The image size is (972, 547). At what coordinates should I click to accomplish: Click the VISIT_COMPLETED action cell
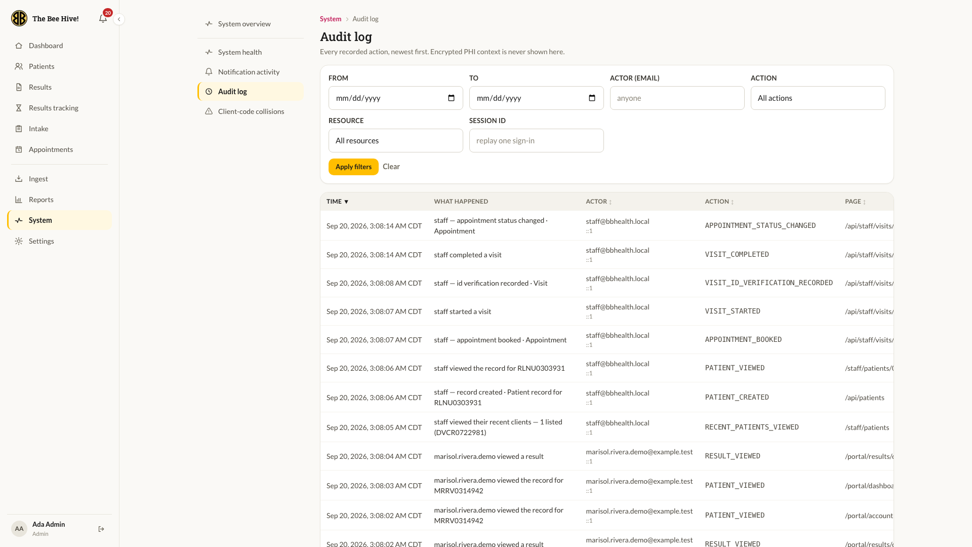737,255
